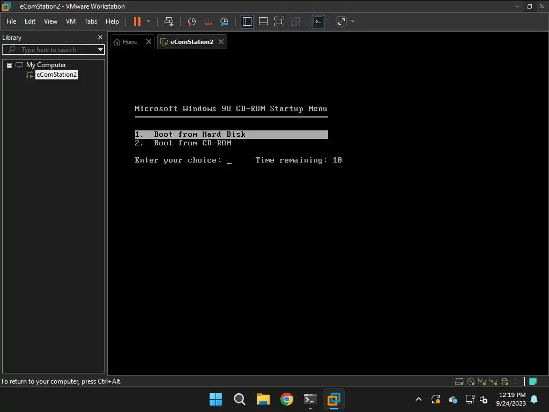Show hidden system tray icons
The width and height of the screenshot is (549, 412).
point(418,399)
